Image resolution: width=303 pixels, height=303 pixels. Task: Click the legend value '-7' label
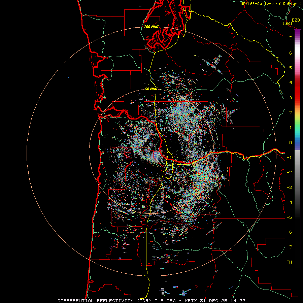[x=289, y=247]
